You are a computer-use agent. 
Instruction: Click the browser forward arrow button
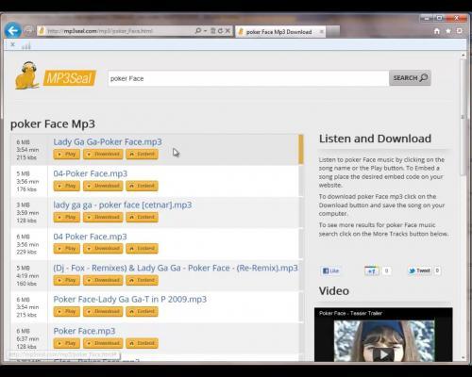coord(28,31)
